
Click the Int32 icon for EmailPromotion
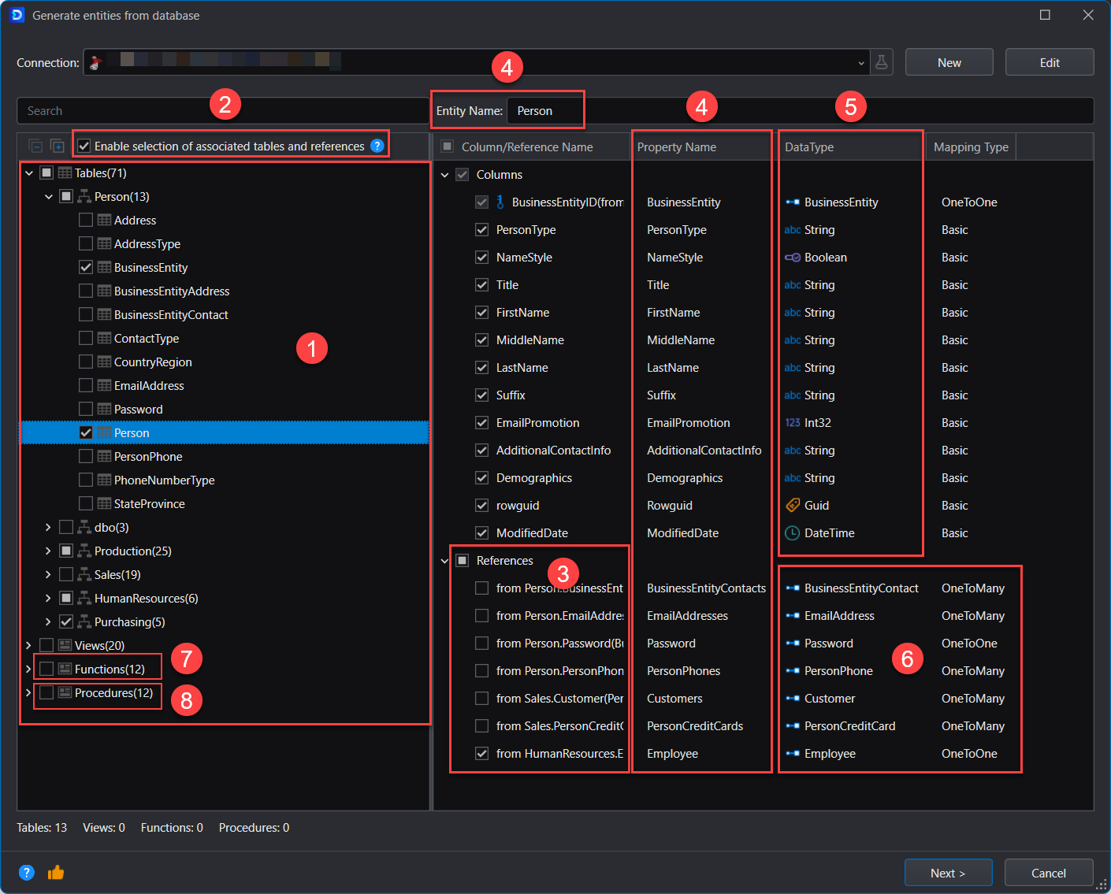[793, 422]
